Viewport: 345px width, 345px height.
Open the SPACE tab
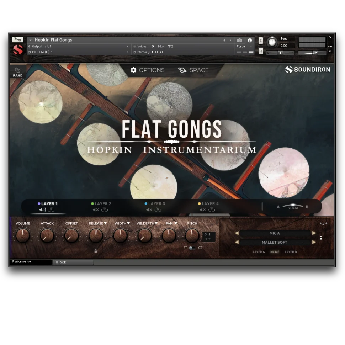[x=193, y=70]
